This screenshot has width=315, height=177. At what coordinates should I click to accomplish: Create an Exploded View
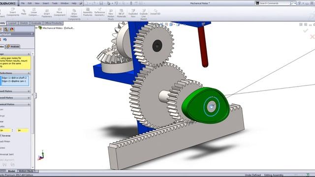pyautogui.click(x=133, y=13)
